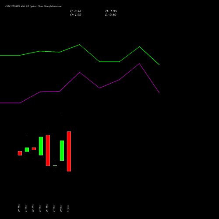Click the 21 May date label
219x219 pixels.
tap(26, 208)
